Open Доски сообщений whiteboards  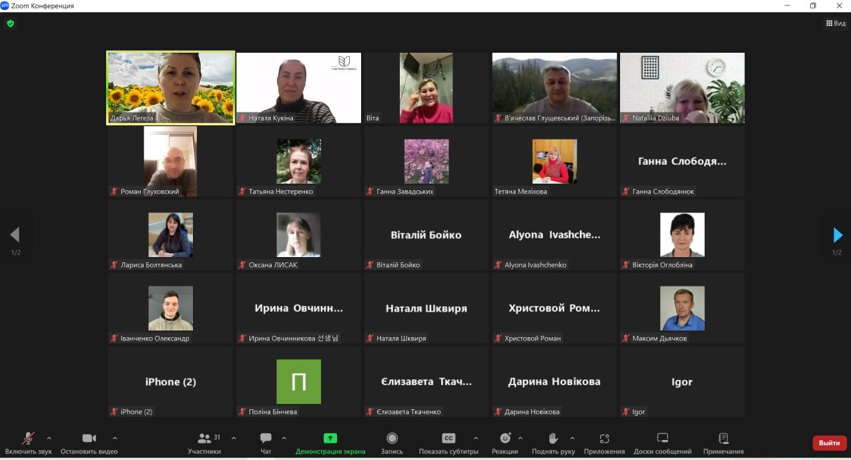point(662,442)
